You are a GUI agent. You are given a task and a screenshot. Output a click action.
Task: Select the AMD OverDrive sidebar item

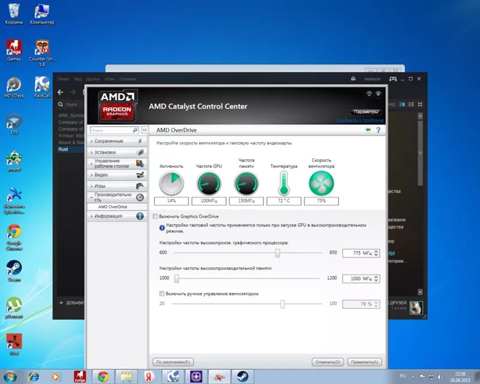(117, 207)
